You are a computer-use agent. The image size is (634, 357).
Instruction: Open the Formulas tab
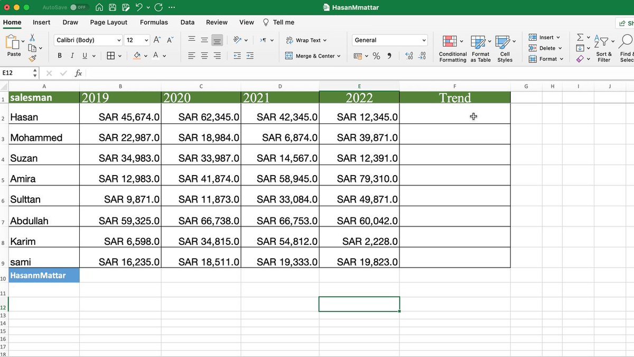pos(154,22)
